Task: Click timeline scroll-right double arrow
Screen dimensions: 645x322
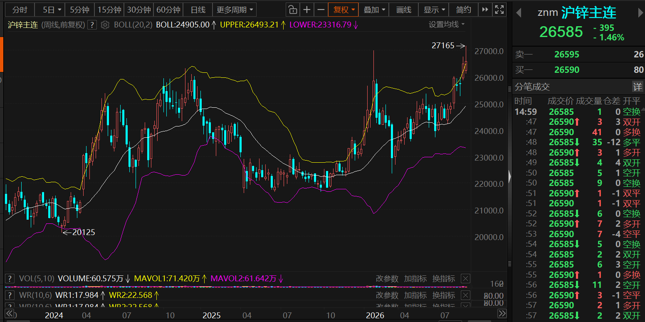Action: 502,314
